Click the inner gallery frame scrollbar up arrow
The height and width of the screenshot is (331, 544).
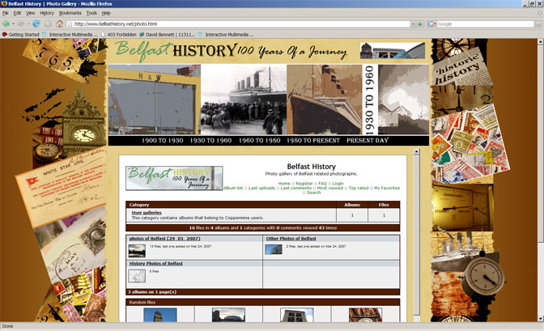click(417, 151)
